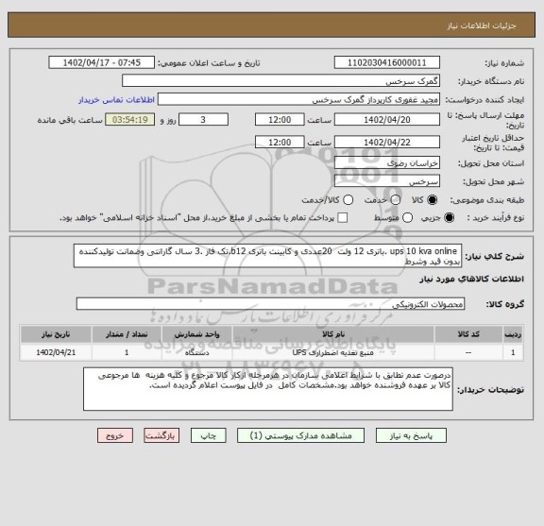Click the price validity date 1402/04/22
Image resolution: width=544 pixels, height=526 pixels.
tap(387, 142)
